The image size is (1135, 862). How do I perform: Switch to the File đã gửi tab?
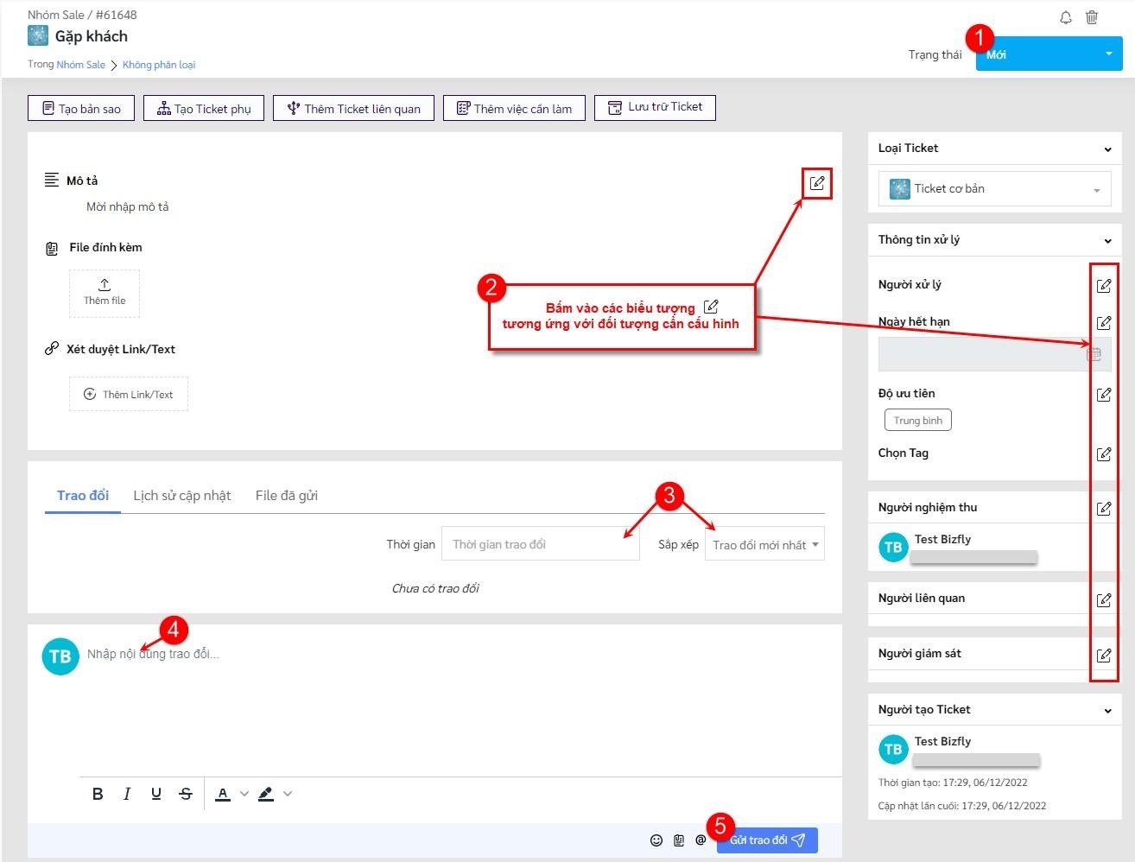(x=287, y=496)
